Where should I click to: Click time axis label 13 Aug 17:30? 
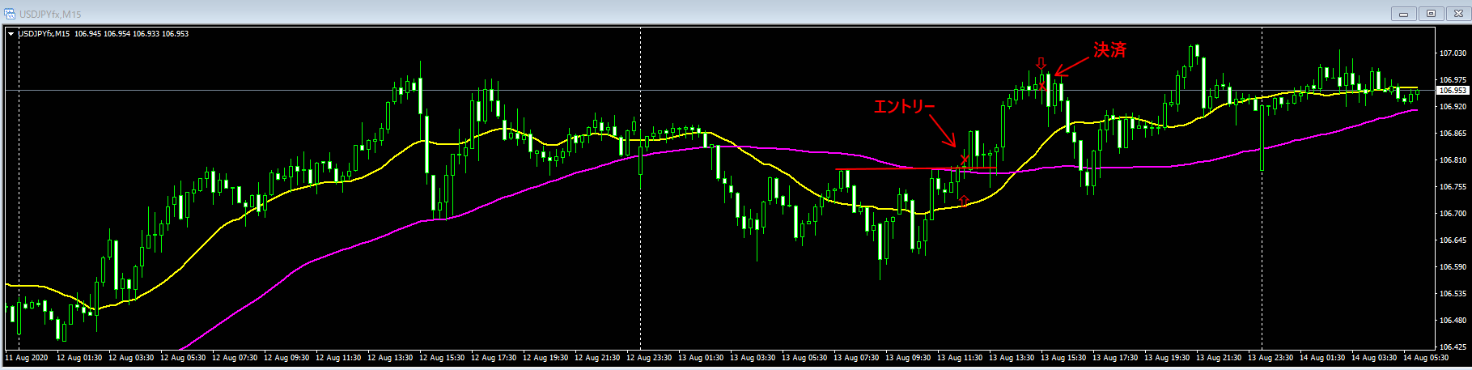(x=1115, y=358)
